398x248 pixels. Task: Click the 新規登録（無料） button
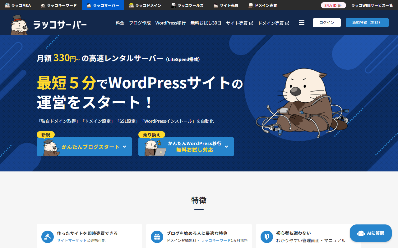tap(367, 22)
